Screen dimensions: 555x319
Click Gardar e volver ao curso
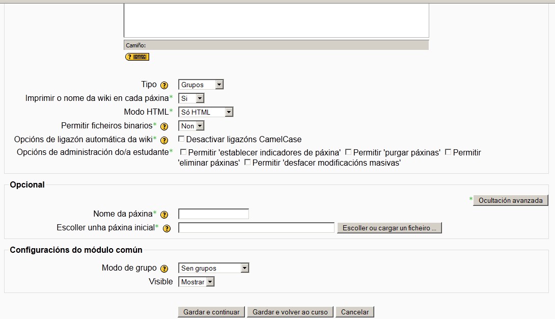pos(290,312)
